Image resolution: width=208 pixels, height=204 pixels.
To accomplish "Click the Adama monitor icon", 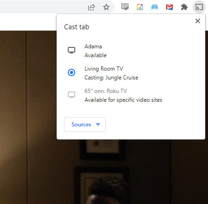I will click(71, 50).
